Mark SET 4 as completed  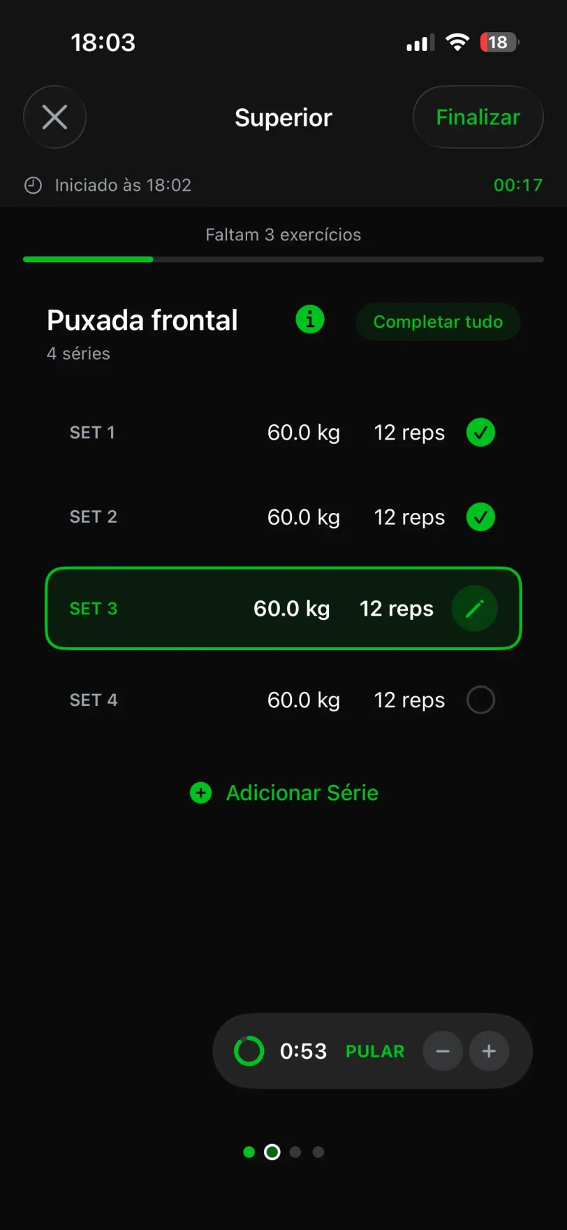pyautogui.click(x=480, y=700)
